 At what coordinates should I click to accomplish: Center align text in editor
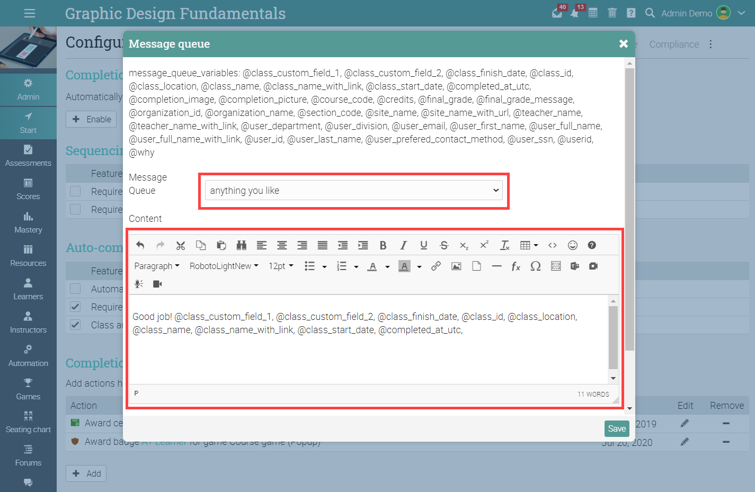282,245
